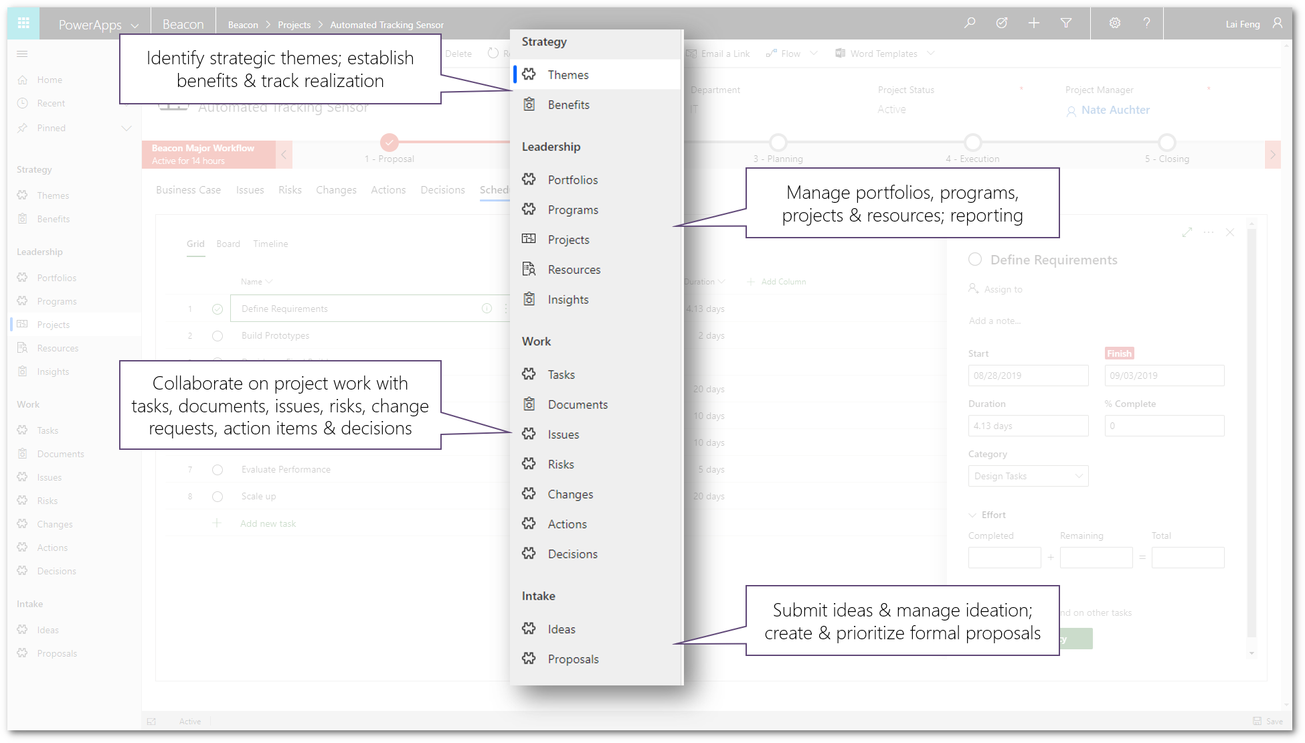Open the search magnifier icon in header
This screenshot has height=743, width=1305.
970,23
